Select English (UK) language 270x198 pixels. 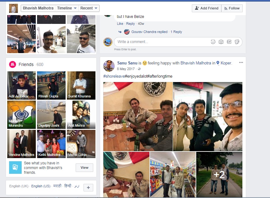pyautogui.click(x=19, y=186)
